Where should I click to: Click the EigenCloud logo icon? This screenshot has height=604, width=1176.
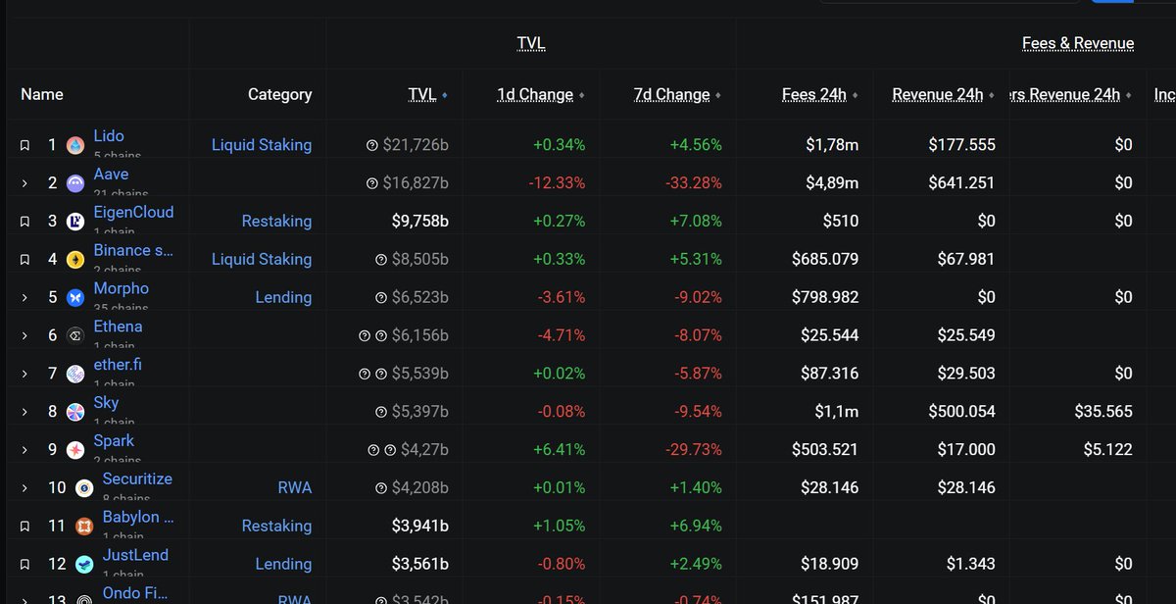click(x=75, y=222)
